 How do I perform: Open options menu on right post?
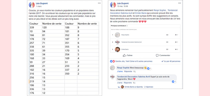pyautogui.click(x=180, y=3)
